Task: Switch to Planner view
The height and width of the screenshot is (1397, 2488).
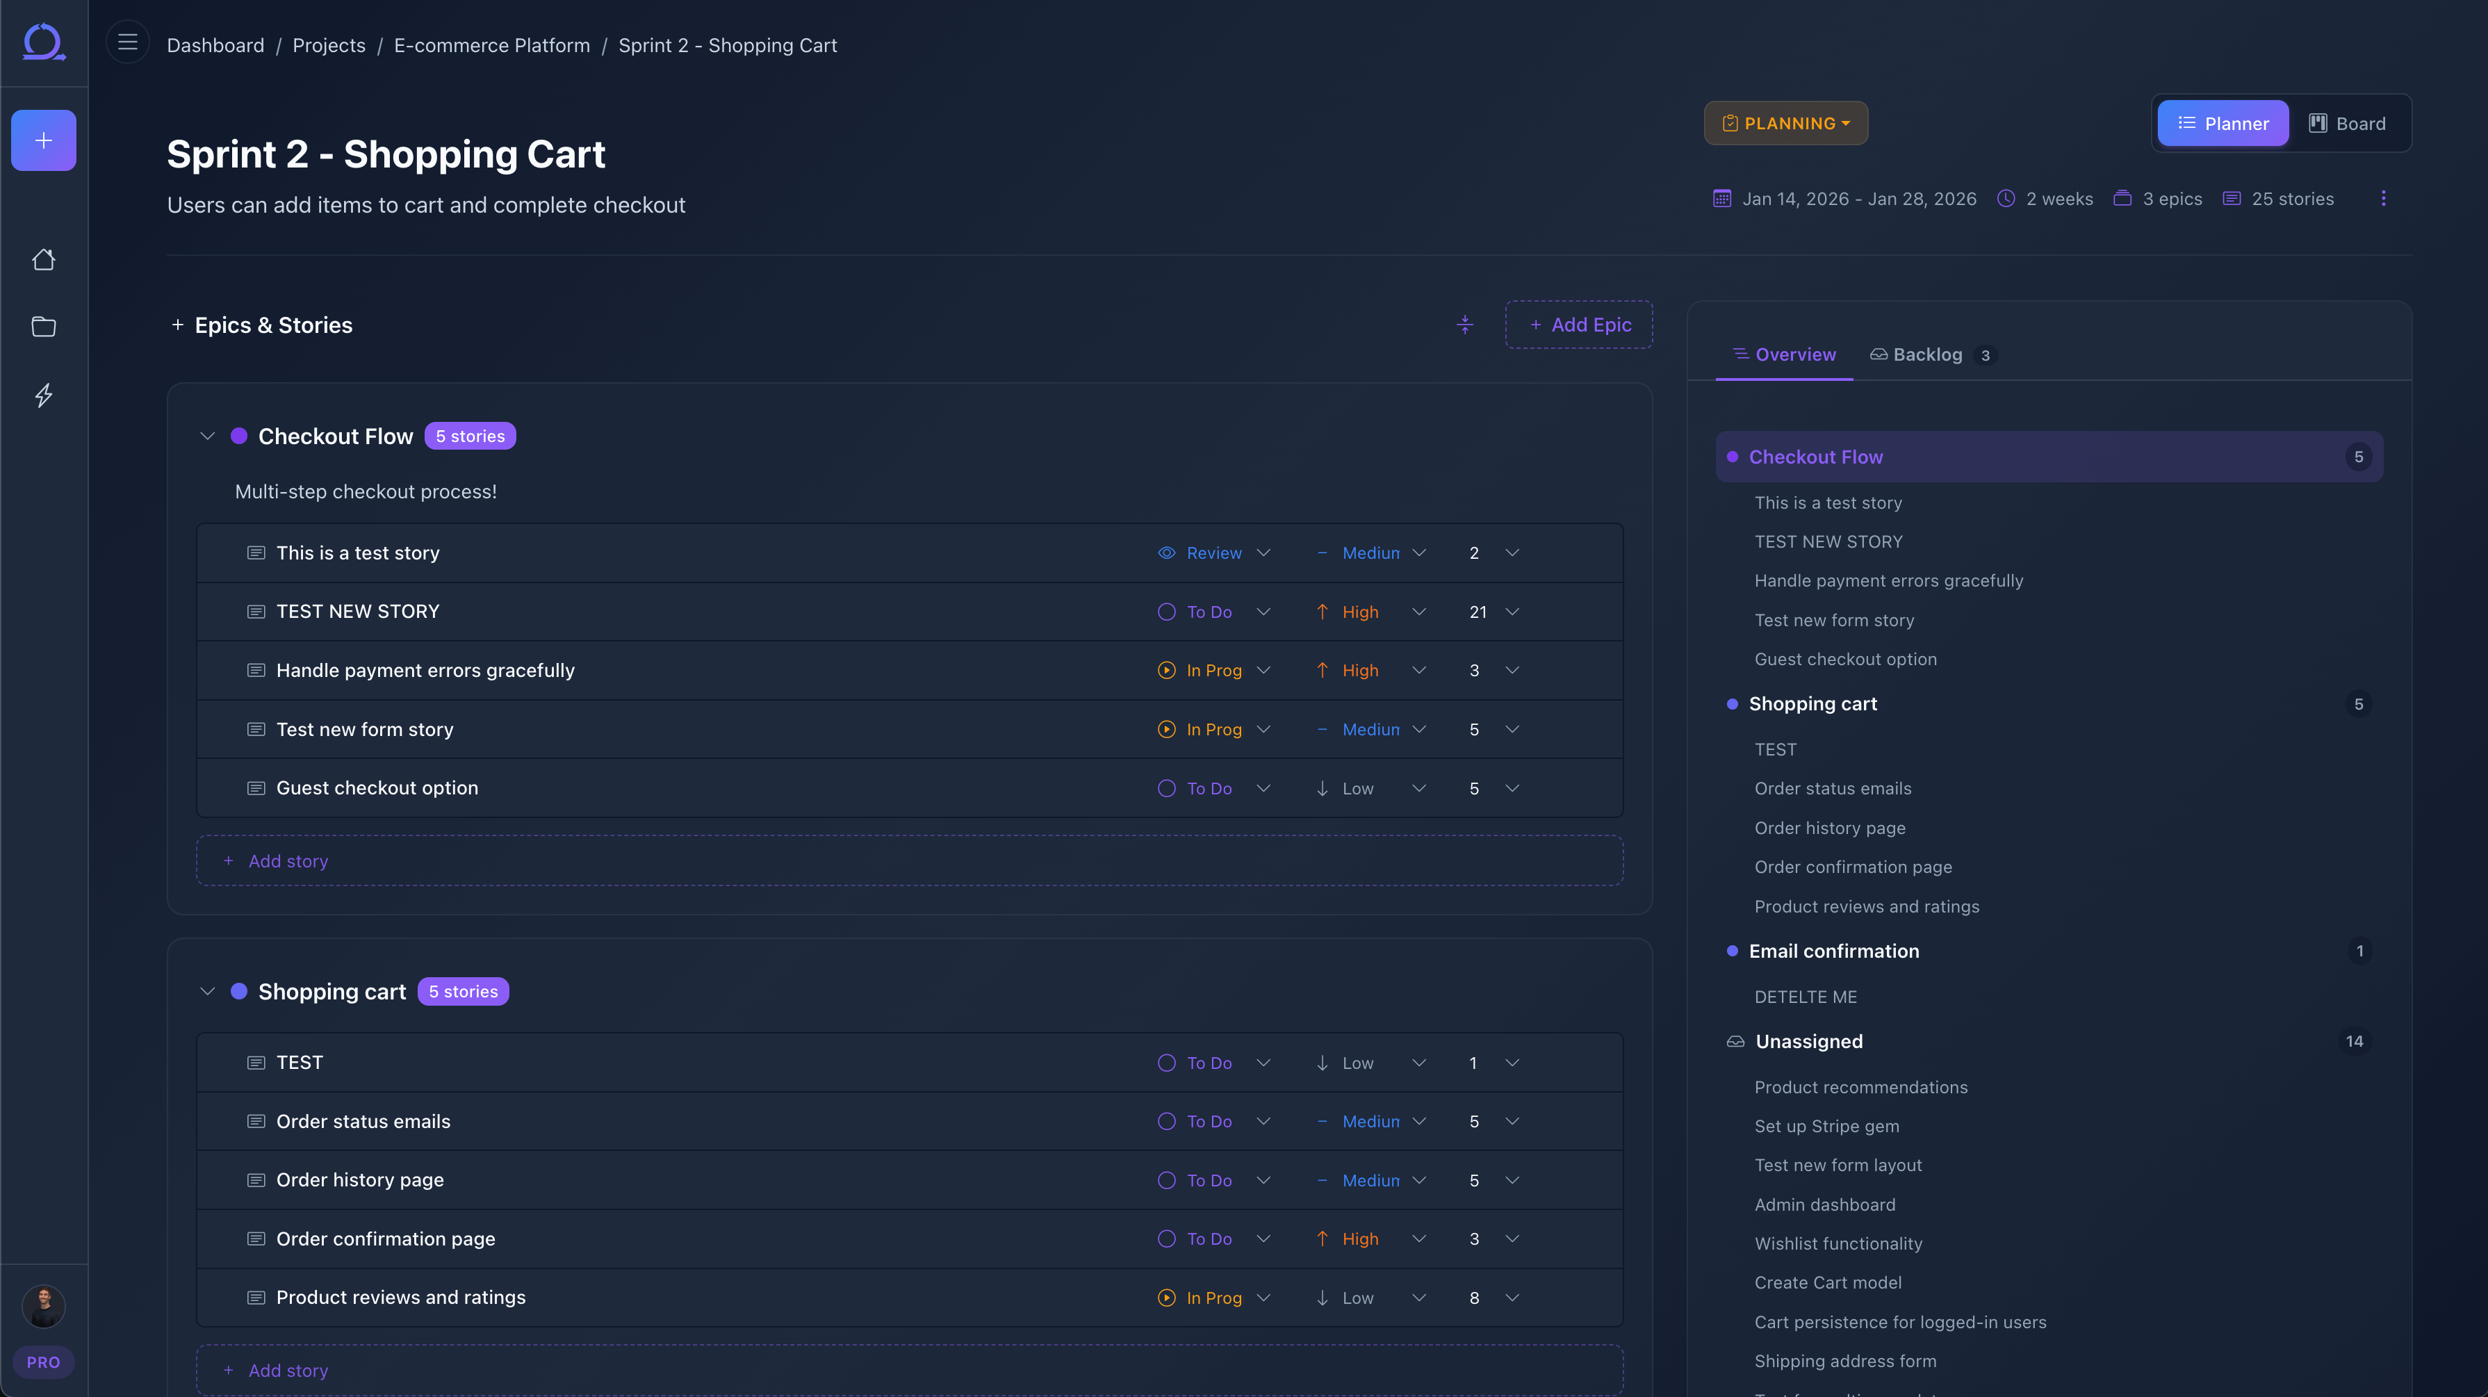Action: click(x=2223, y=124)
